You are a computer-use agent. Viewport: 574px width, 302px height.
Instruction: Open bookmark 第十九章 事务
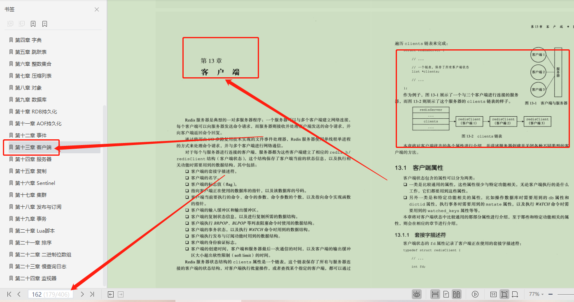click(x=31, y=219)
